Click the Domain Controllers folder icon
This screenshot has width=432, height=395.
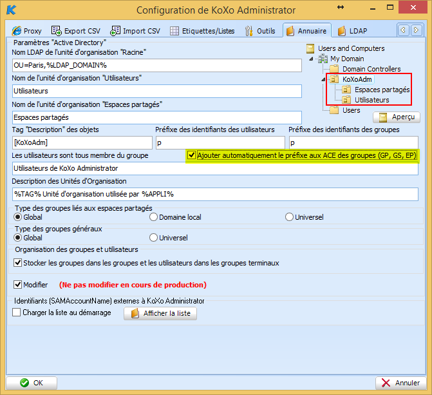[x=334, y=69]
